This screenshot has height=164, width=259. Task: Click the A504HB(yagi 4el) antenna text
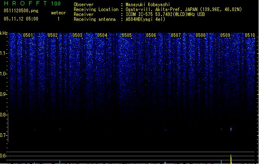click(x=145, y=19)
